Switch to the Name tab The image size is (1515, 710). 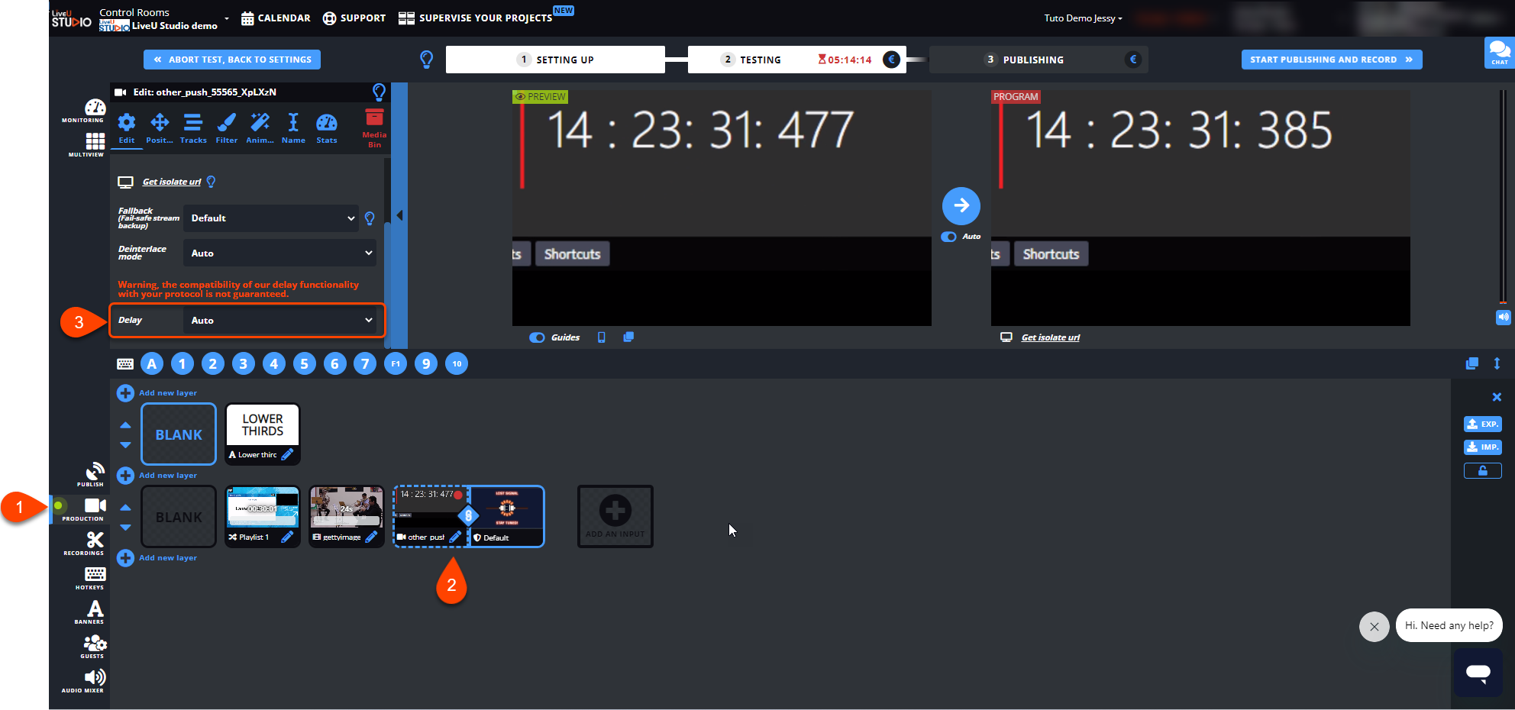pos(293,128)
